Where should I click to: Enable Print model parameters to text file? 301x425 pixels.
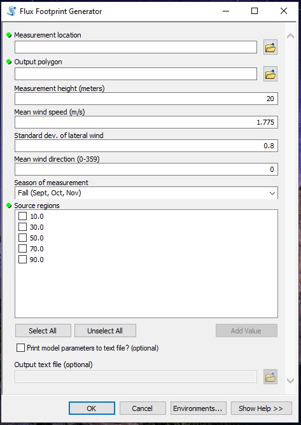coord(20,348)
